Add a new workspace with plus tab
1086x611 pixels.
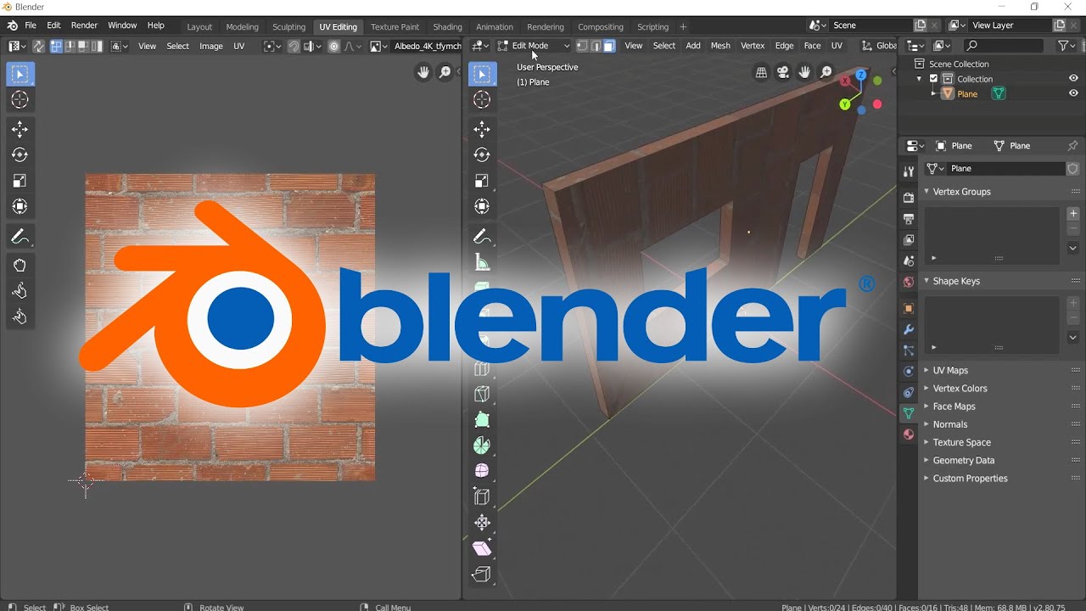click(x=683, y=27)
